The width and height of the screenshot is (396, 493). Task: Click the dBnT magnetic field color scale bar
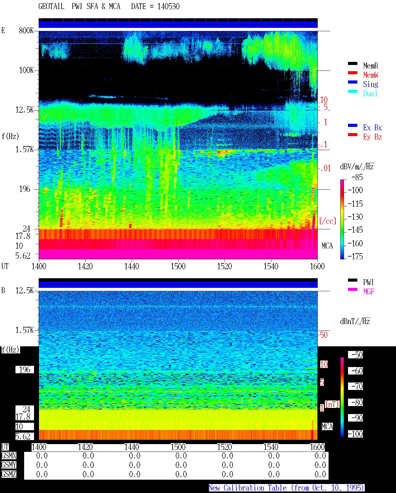coord(342,397)
